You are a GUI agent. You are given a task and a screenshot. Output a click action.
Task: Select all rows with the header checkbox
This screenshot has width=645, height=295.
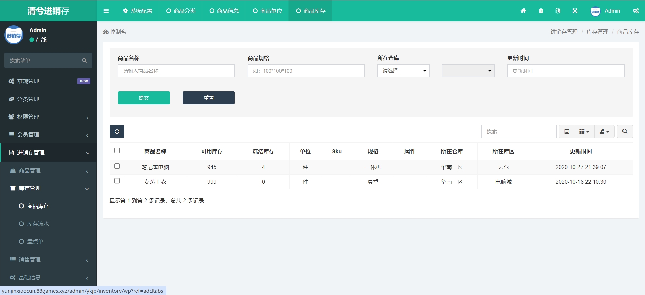117,150
